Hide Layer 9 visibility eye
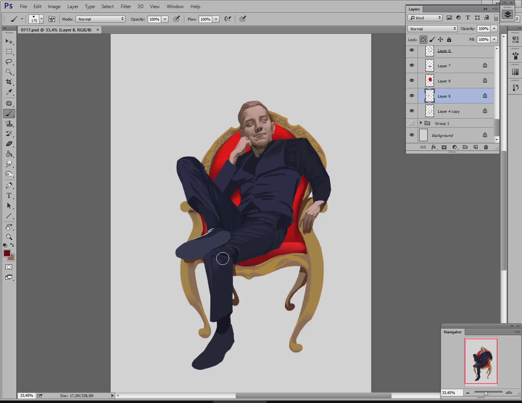Image resolution: width=522 pixels, height=403 pixels. pos(412,81)
